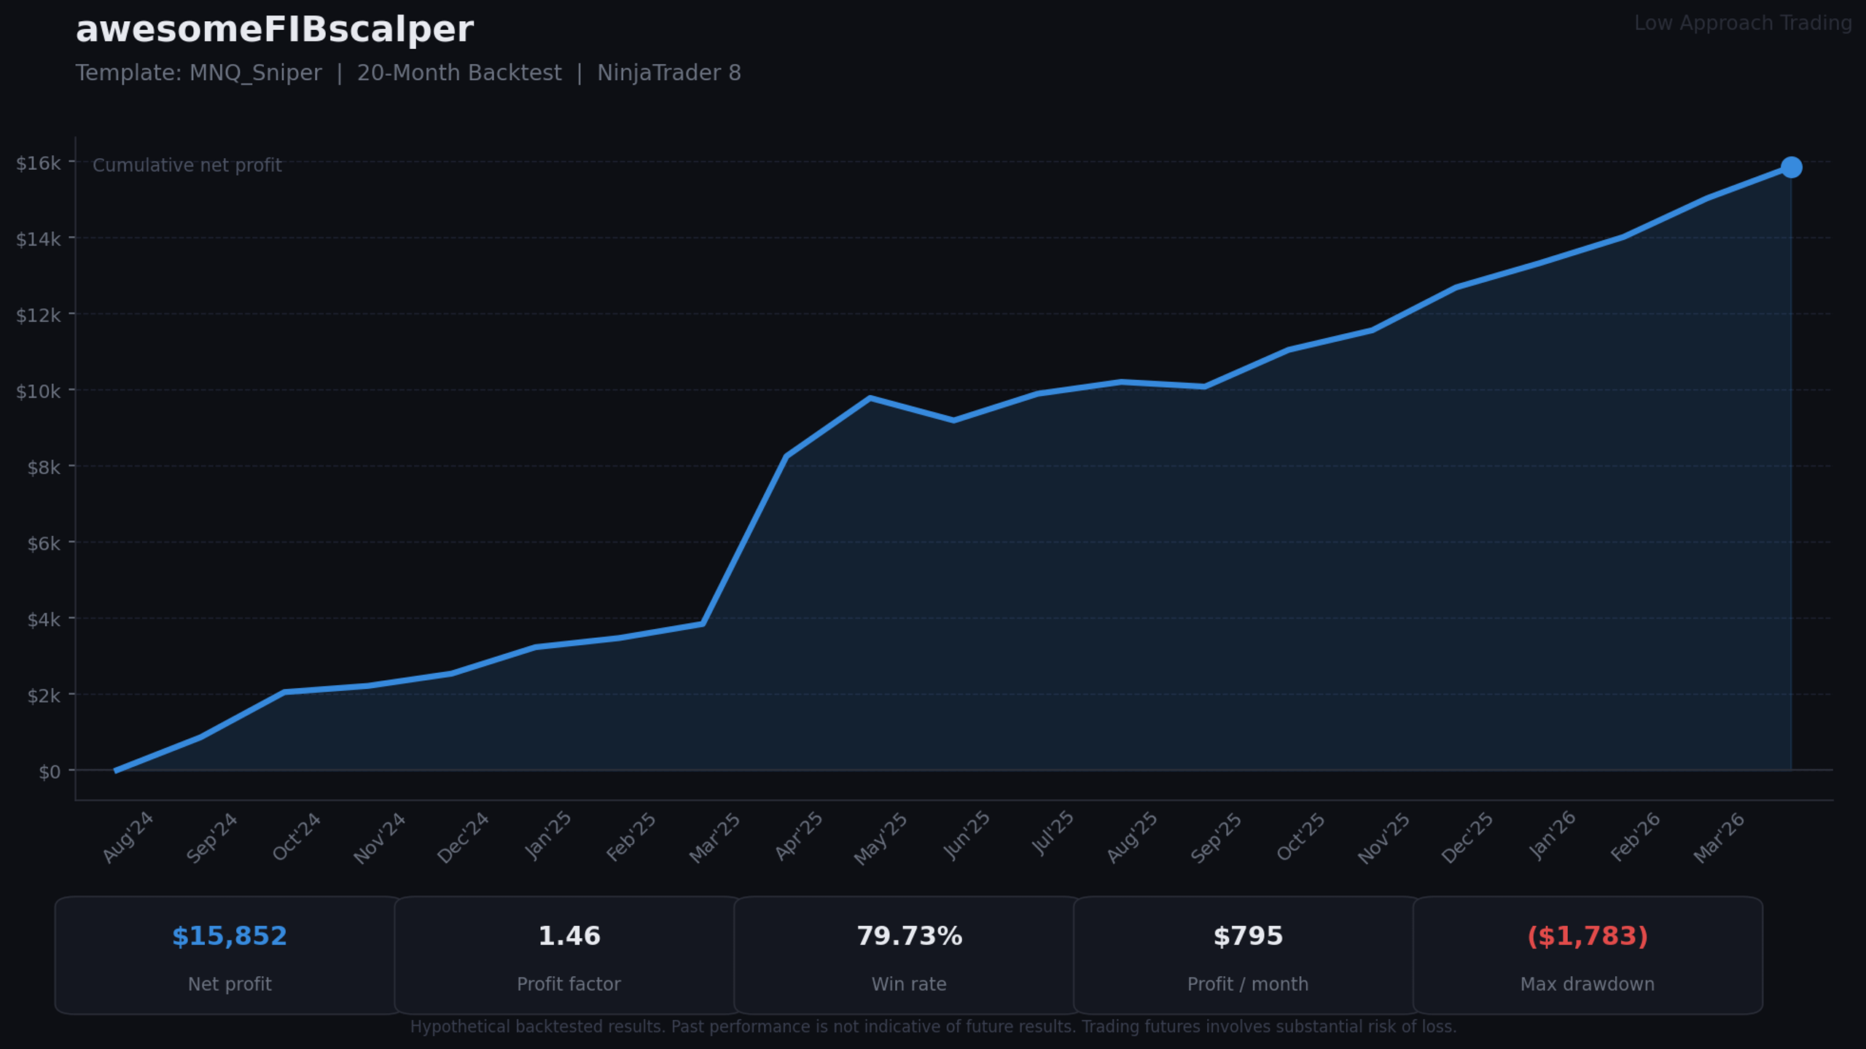Click the $10k y-axis tick label
This screenshot has height=1049, width=1866.
coord(39,391)
